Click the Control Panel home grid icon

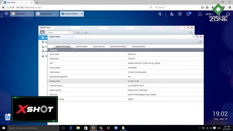(42, 32)
